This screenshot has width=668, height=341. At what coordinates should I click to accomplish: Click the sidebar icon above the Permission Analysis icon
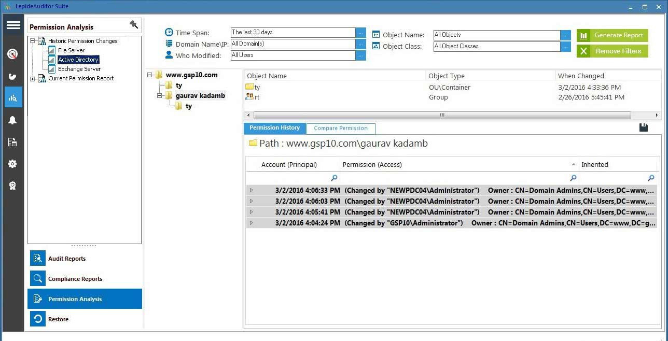click(13, 77)
